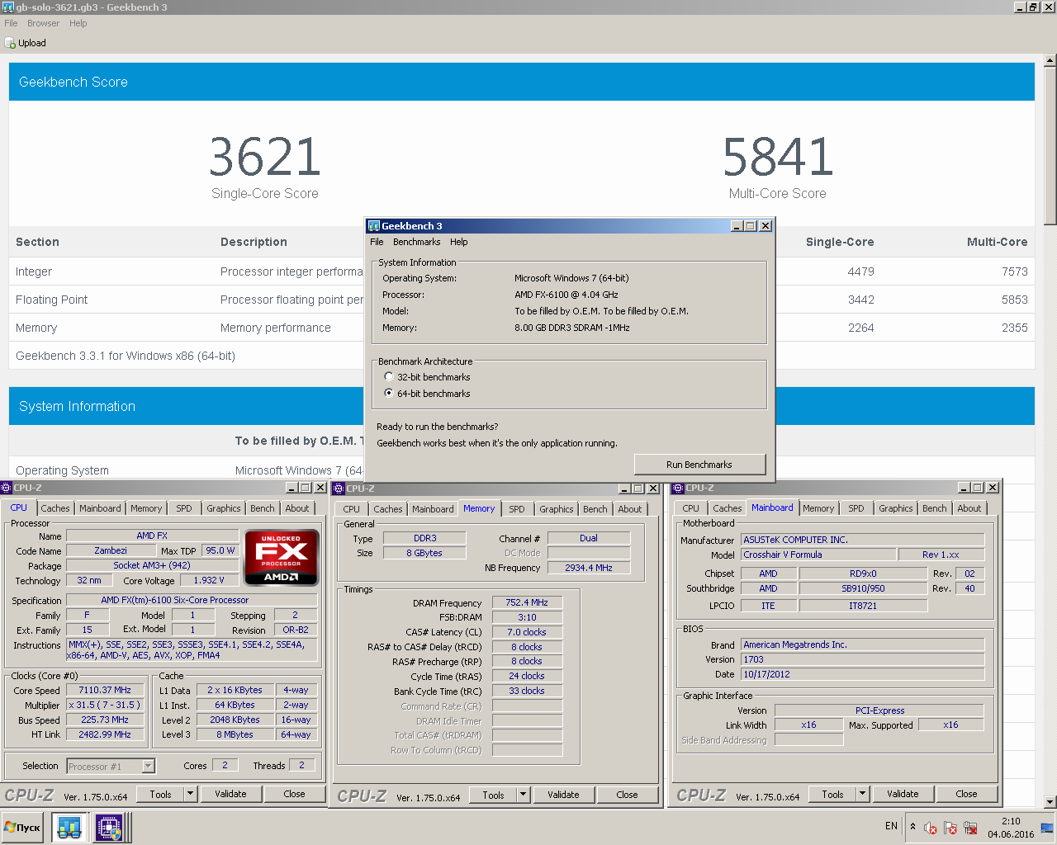Viewport: 1057px width, 845px height.
Task: Click the NB Frequency value 2934.4 MHz
Action: 589,568
